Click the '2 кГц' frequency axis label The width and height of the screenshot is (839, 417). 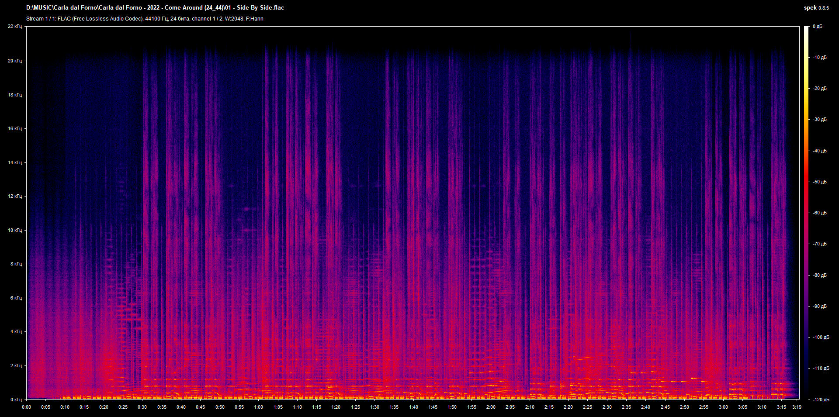(16, 365)
